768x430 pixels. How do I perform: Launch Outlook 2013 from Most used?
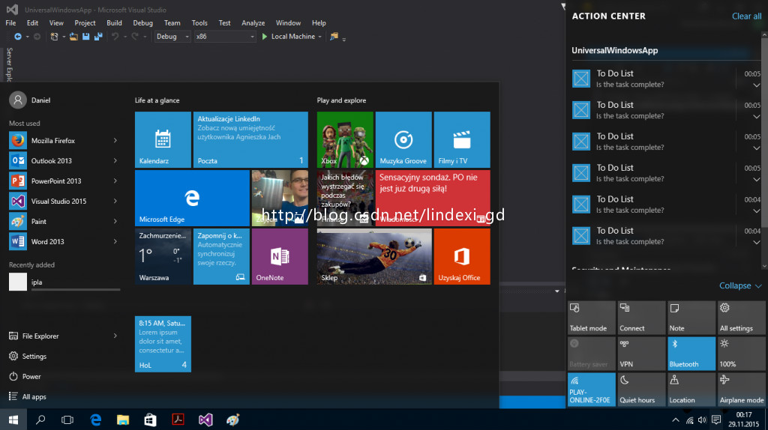point(64,160)
